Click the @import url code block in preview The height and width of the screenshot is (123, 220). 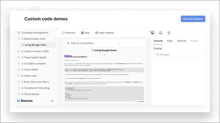click(104, 70)
